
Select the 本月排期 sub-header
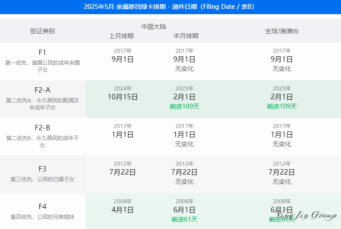click(x=186, y=36)
